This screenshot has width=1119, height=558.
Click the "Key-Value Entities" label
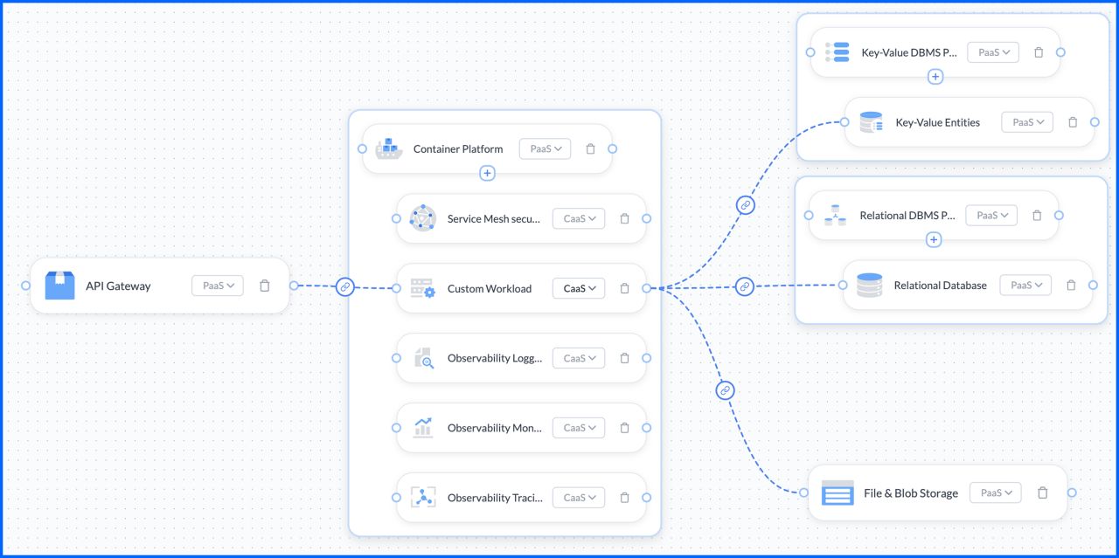(938, 122)
